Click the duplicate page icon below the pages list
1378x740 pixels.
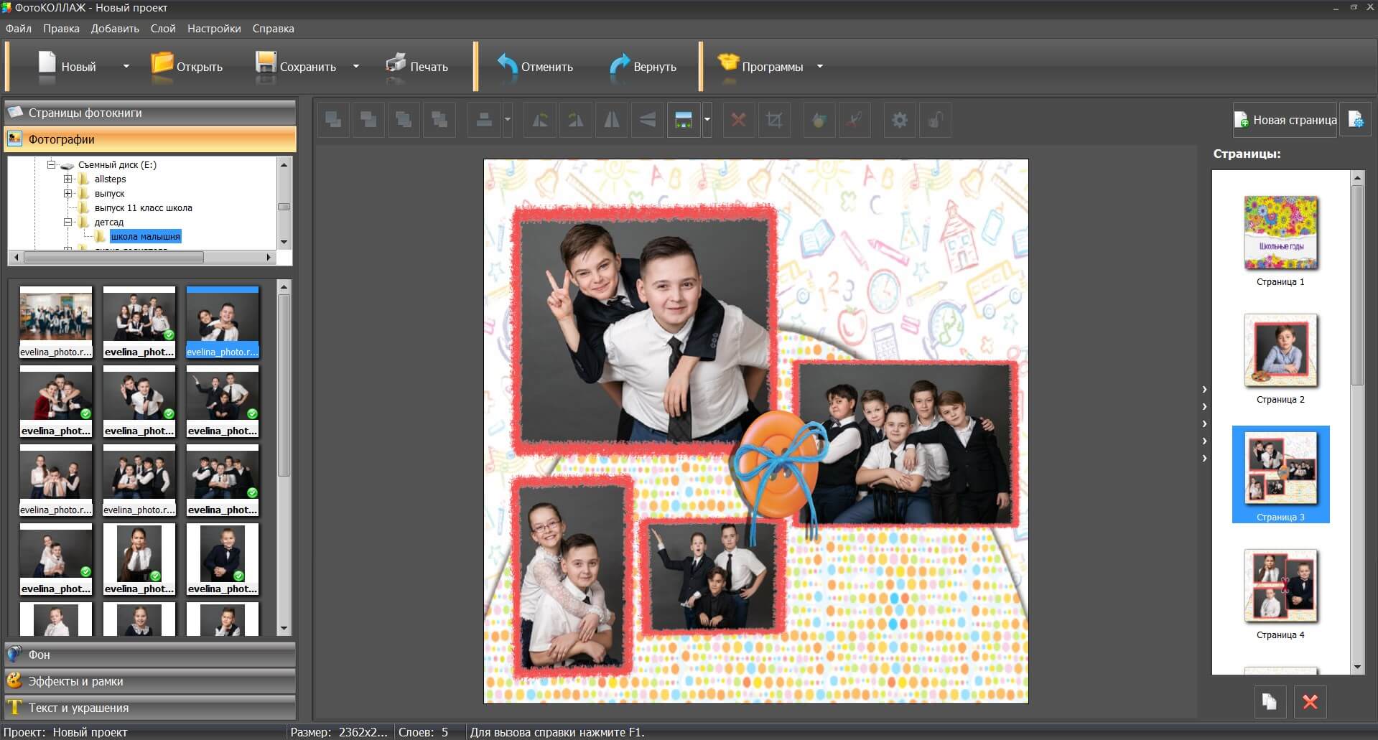(x=1270, y=701)
